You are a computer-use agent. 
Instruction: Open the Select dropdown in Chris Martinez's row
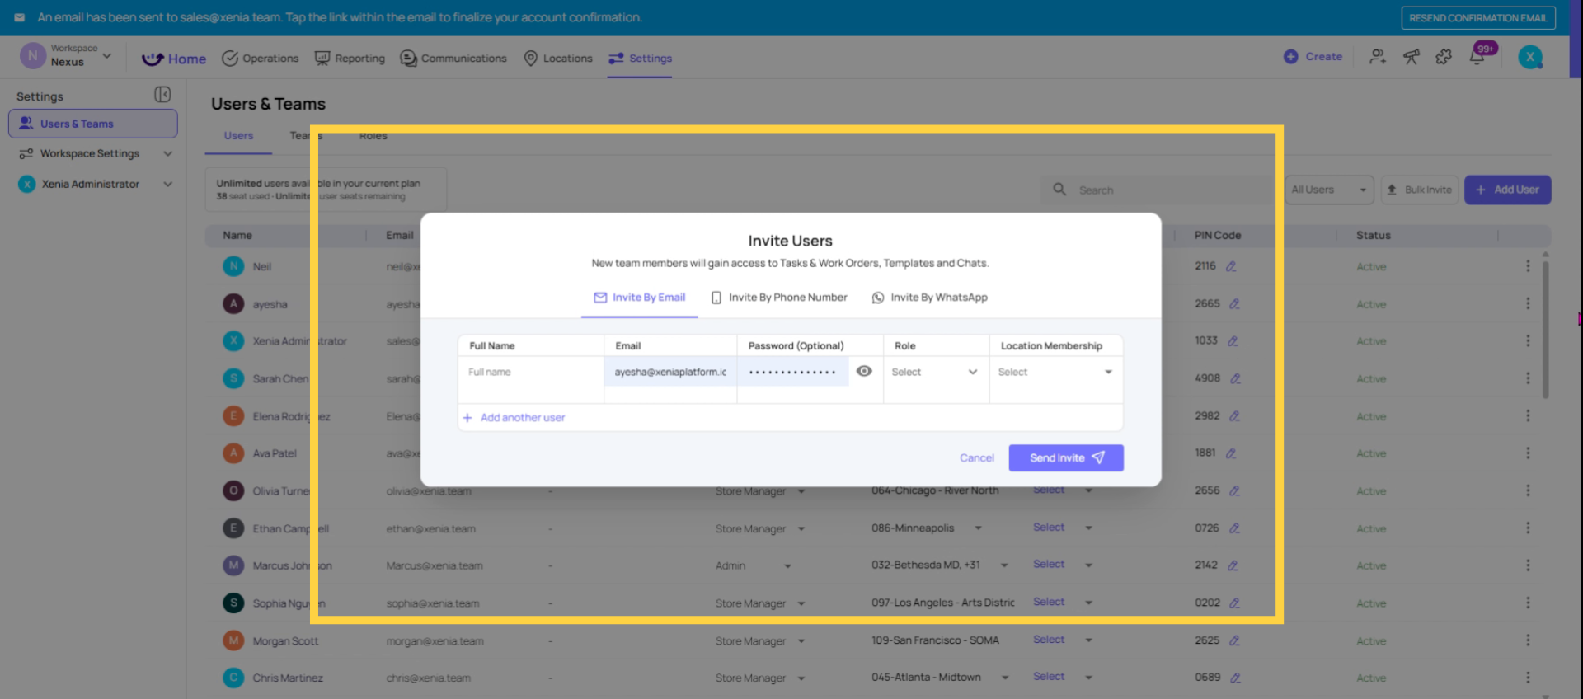1062,677
